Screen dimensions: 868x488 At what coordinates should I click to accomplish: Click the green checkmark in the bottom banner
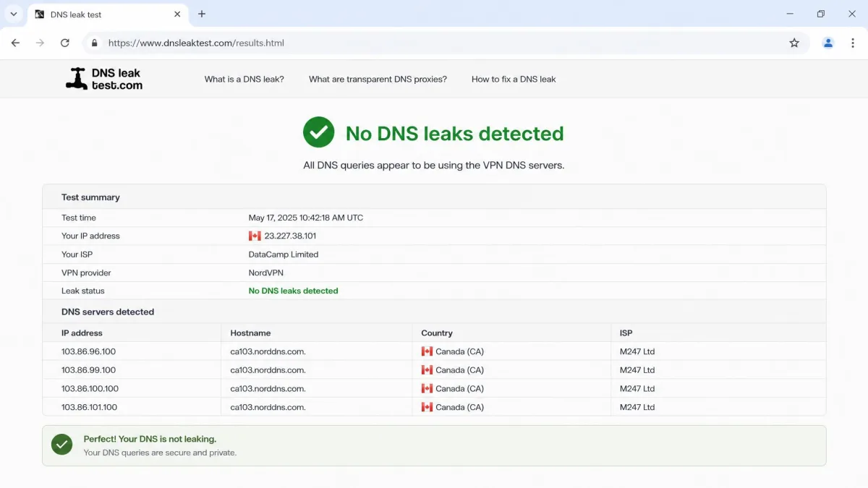(x=62, y=445)
